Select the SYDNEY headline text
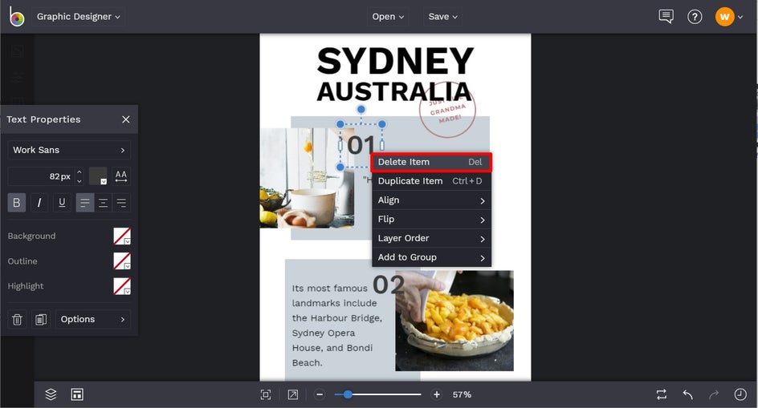This screenshot has width=758, height=408. (x=395, y=61)
